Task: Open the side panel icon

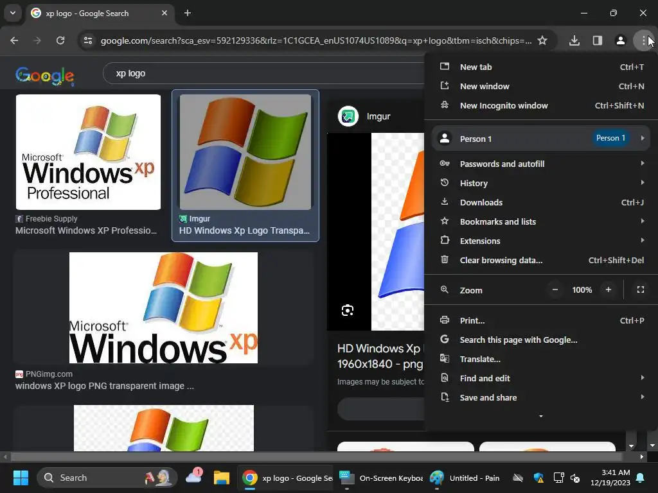Action: (598, 40)
